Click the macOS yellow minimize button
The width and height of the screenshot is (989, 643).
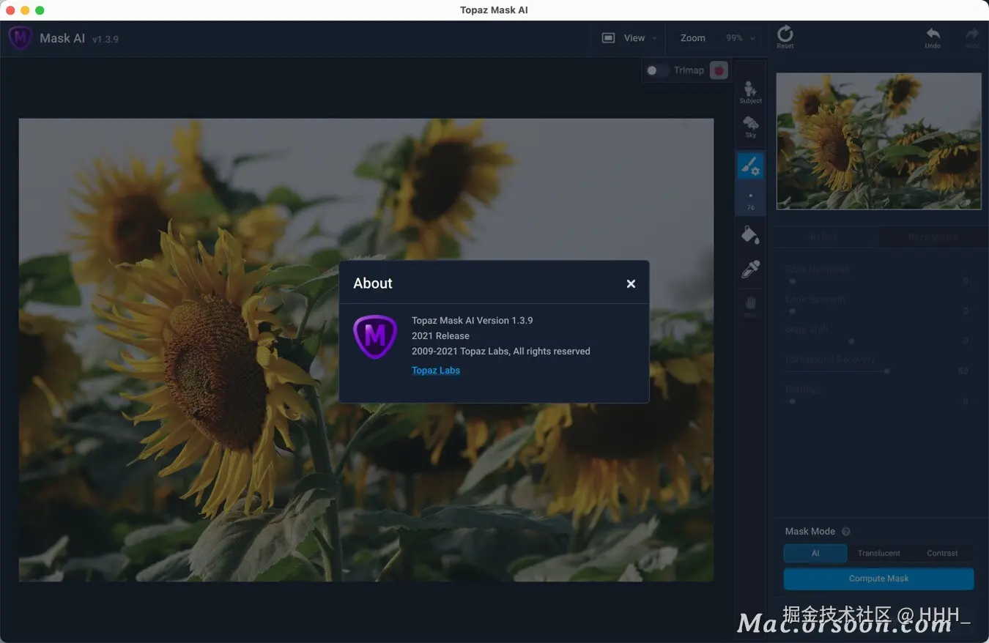pyautogui.click(x=25, y=10)
